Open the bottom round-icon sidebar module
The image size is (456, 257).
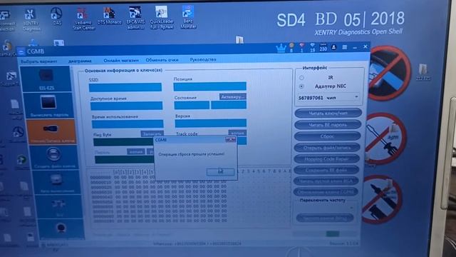(x=61, y=230)
